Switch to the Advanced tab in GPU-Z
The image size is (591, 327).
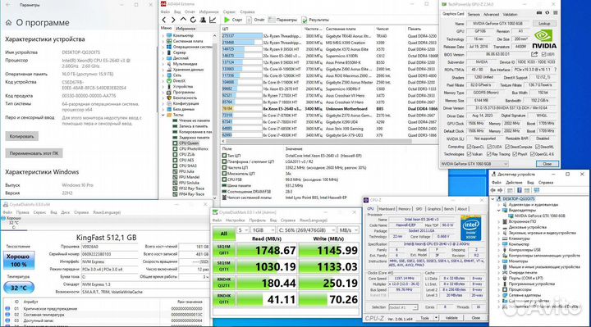[491, 14]
